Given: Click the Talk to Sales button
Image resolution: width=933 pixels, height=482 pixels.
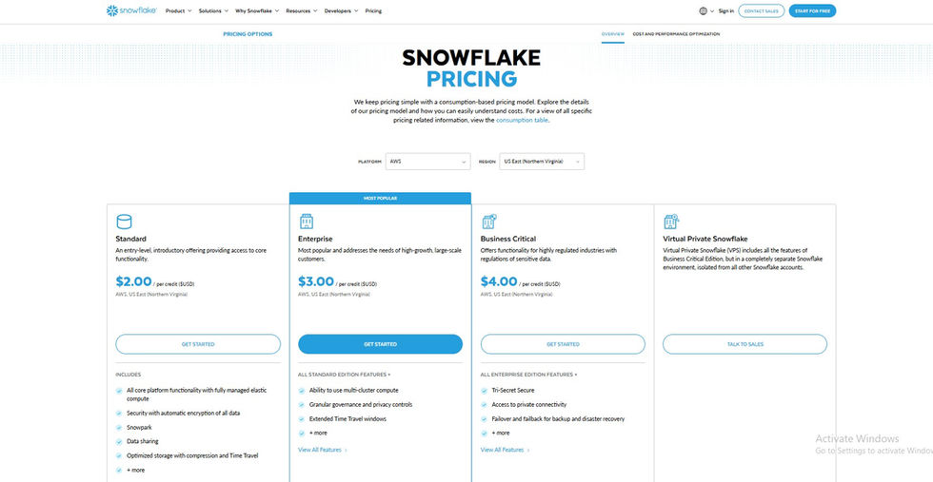Looking at the screenshot, I should pos(744,344).
